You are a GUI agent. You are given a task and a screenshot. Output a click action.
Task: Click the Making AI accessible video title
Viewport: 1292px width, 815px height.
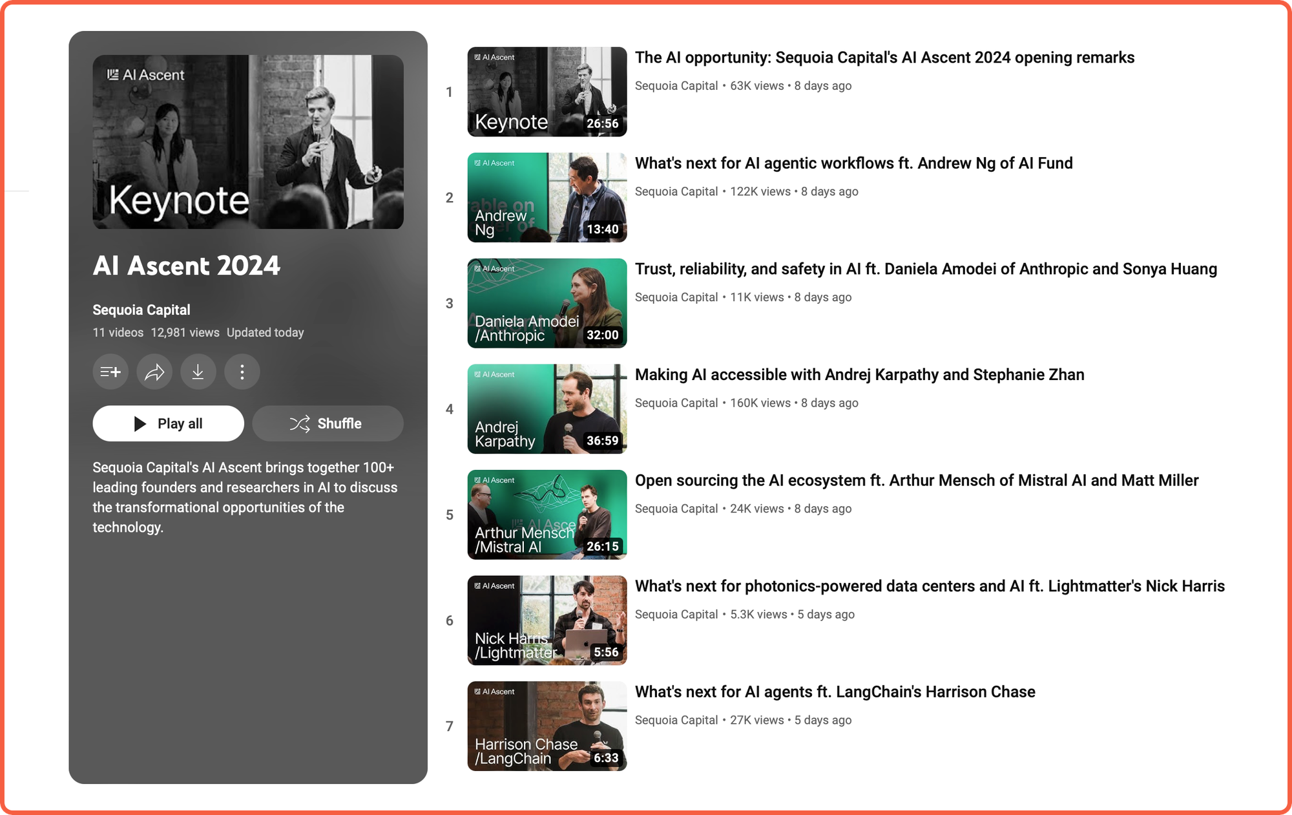click(859, 375)
